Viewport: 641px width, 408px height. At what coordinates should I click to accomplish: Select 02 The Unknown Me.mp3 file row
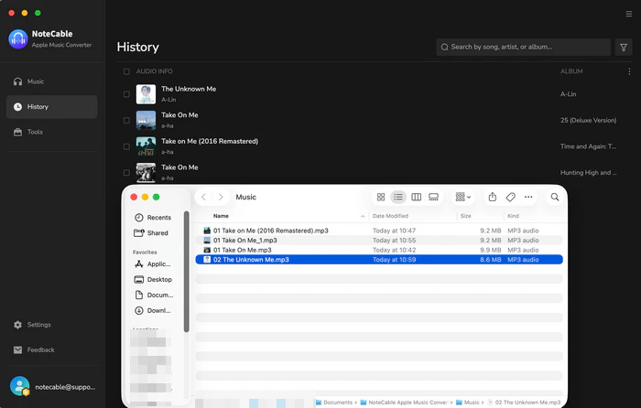(x=379, y=260)
